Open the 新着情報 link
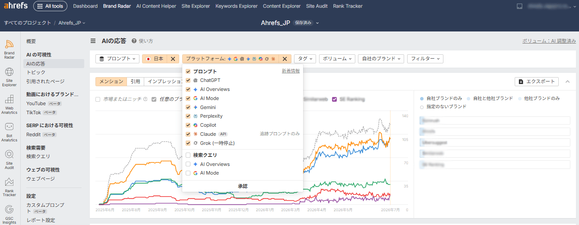Screen dimensions: 579x225 [291, 71]
